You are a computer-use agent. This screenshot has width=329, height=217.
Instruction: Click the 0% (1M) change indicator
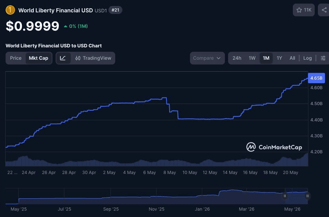(x=76, y=26)
